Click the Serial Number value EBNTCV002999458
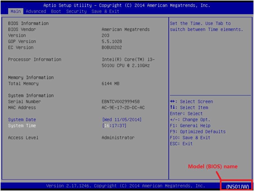254x191 pixels. click(x=121, y=102)
